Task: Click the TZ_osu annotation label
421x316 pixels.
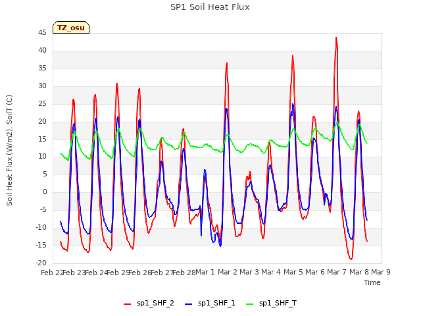Action: (x=71, y=28)
